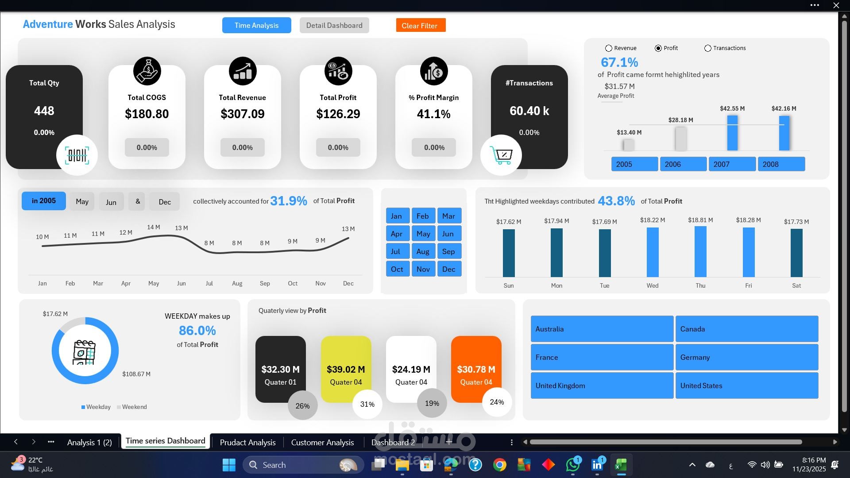
Task: Filter by Australia country slicer
Action: point(602,329)
